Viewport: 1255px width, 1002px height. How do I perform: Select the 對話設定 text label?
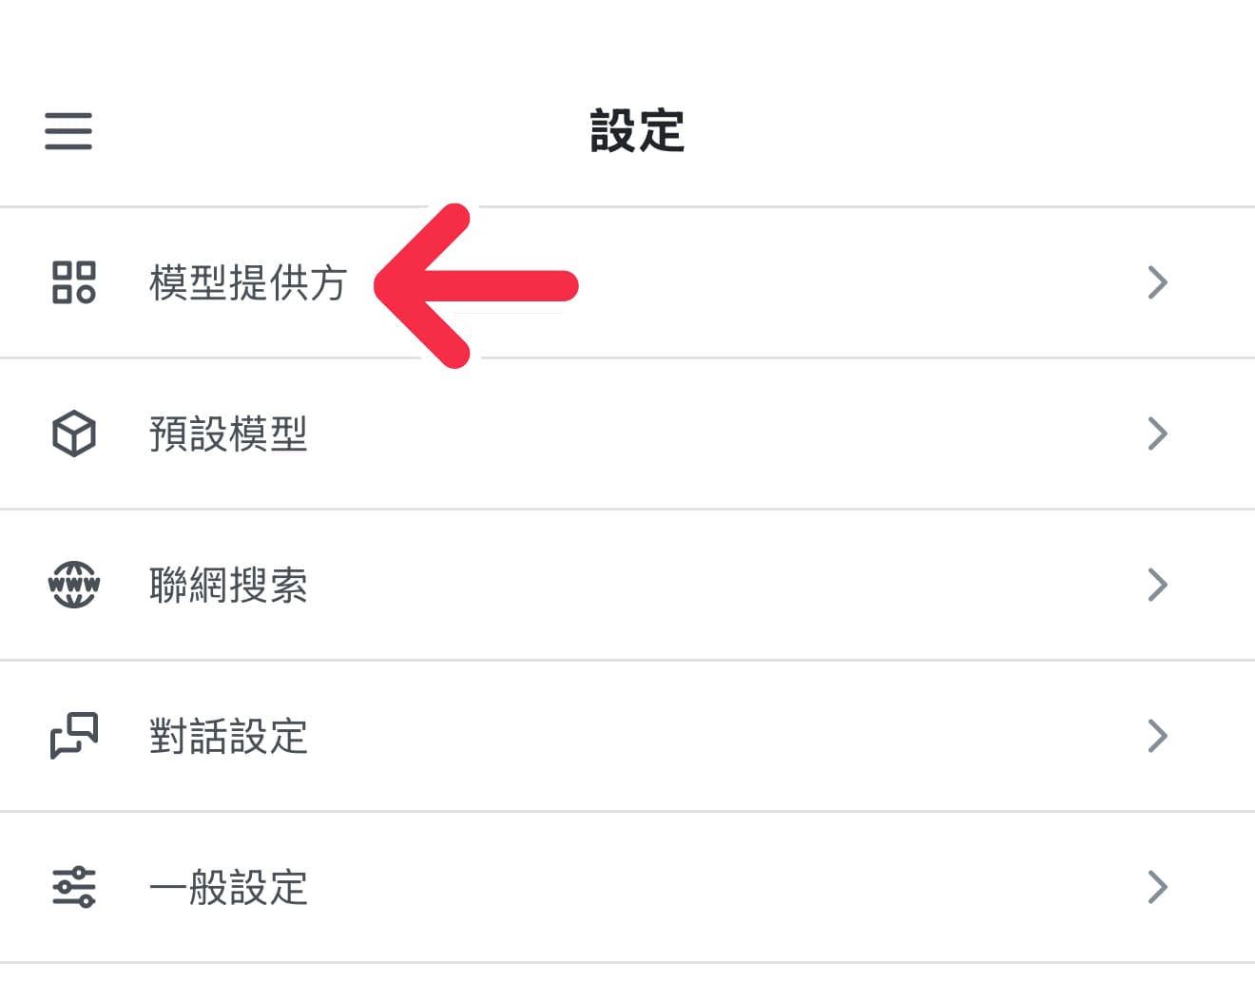(x=228, y=737)
